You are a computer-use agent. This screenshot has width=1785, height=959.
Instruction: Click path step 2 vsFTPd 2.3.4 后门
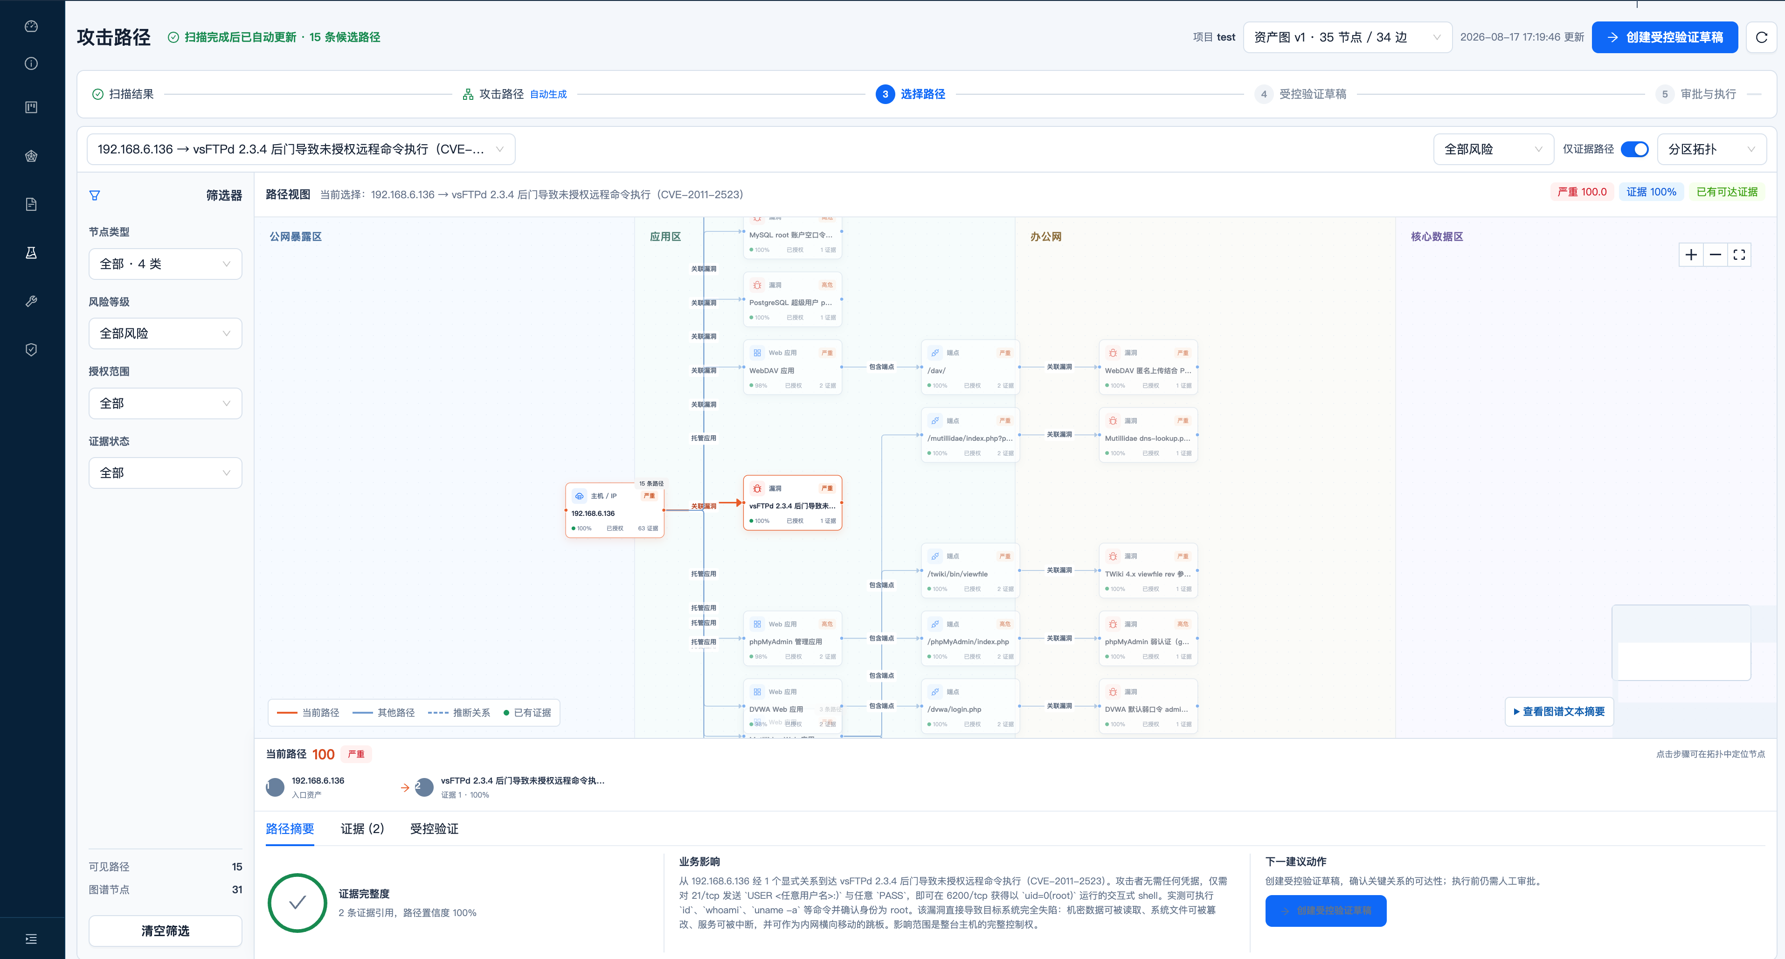coord(510,787)
